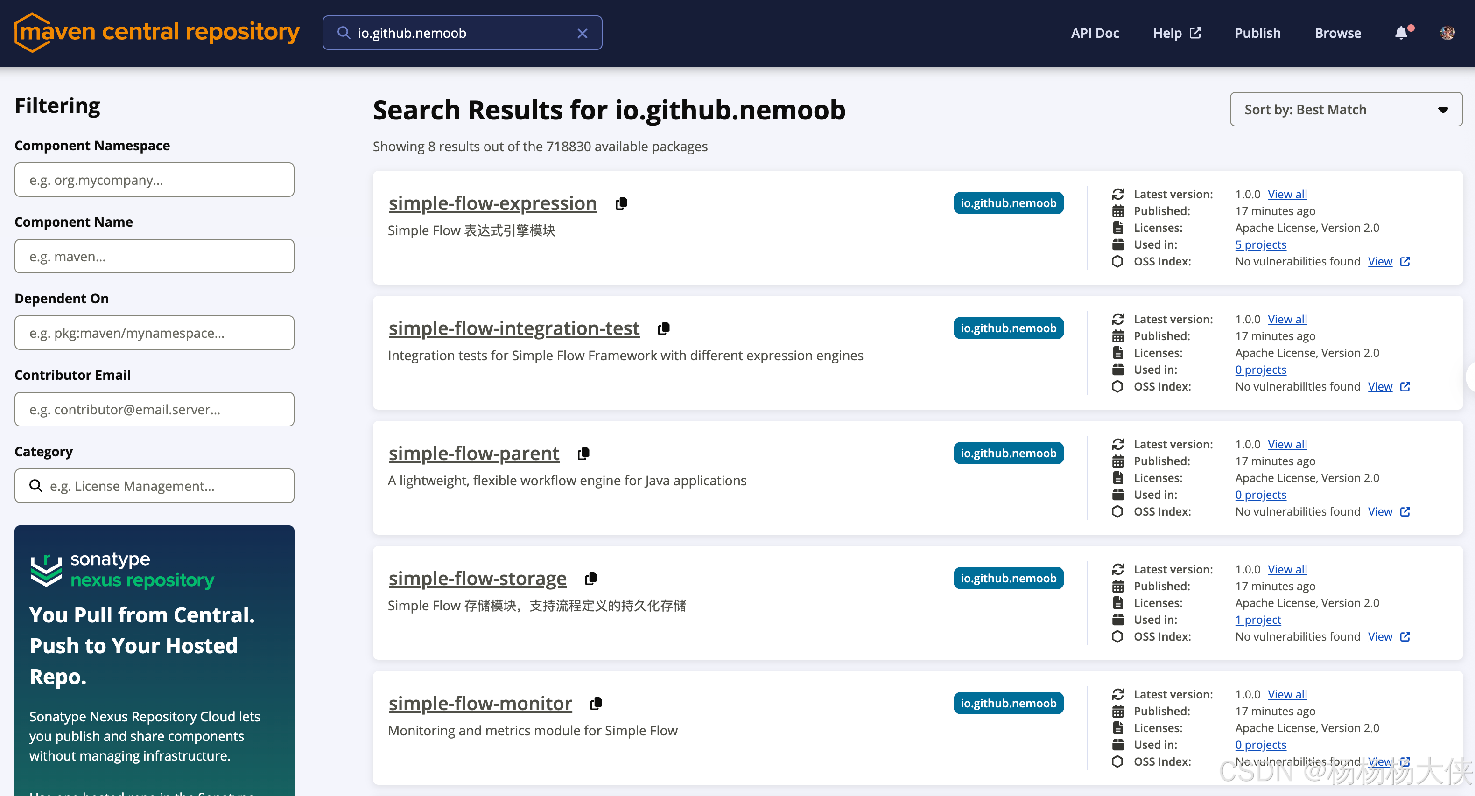Click io.github.nemoob badge on simple-flow-expression

tap(1008, 203)
